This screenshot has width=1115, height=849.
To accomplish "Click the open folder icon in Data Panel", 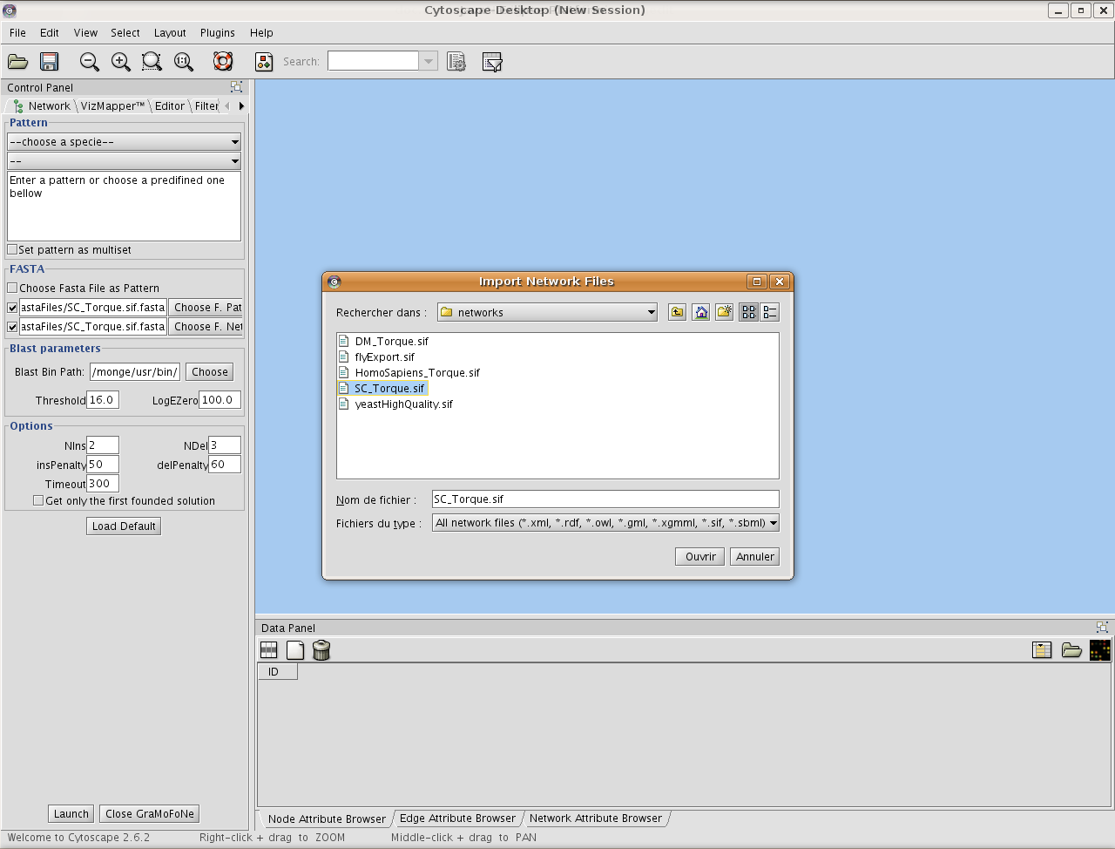I will pos(1071,650).
